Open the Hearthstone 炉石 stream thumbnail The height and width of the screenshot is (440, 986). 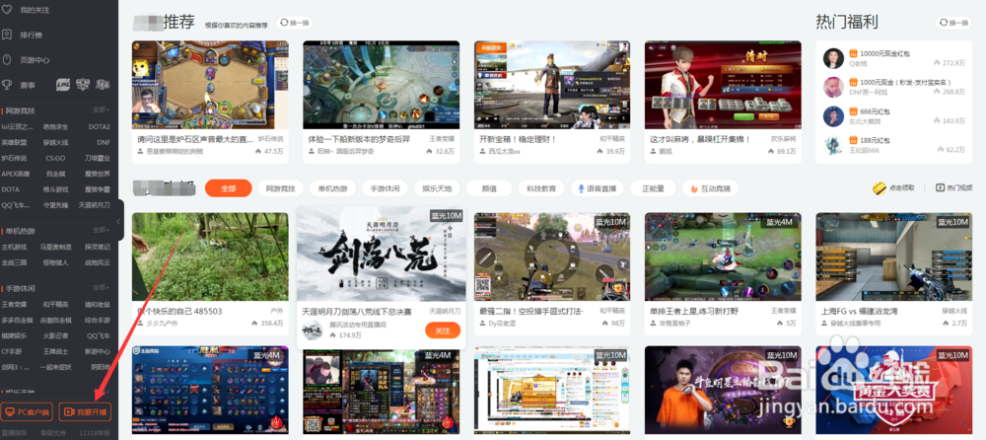coord(210,85)
